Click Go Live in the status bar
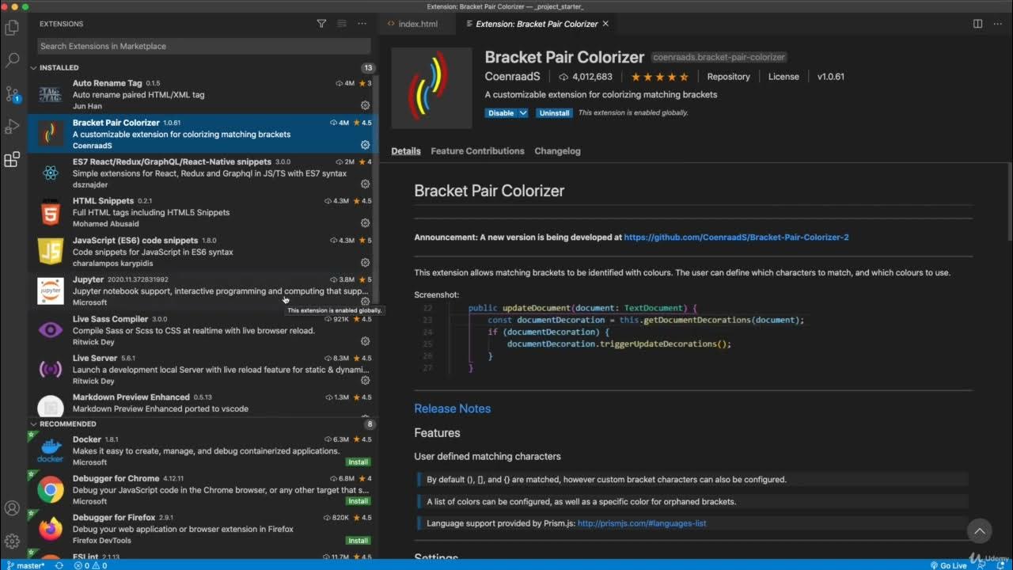Screen dimensions: 1013x570 (948, 565)
